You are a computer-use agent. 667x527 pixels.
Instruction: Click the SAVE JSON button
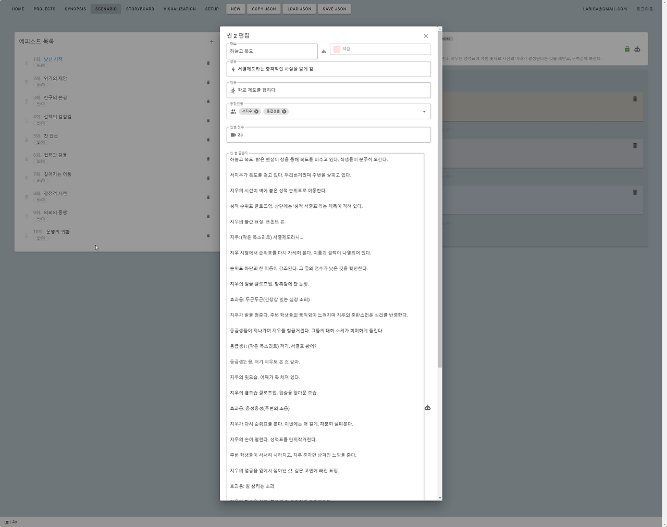[335, 9]
